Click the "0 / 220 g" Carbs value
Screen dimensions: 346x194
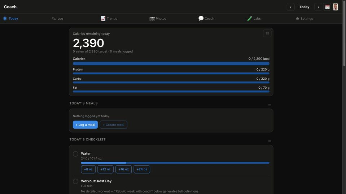263,79
